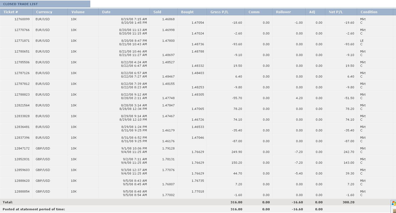This screenshot has width=396, height=213.
Task: Select the 300.20 total net P/L
Action: 349,202
